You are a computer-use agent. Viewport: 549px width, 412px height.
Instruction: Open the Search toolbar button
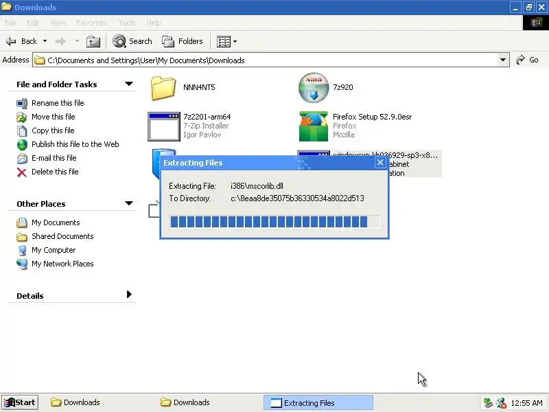pos(132,41)
